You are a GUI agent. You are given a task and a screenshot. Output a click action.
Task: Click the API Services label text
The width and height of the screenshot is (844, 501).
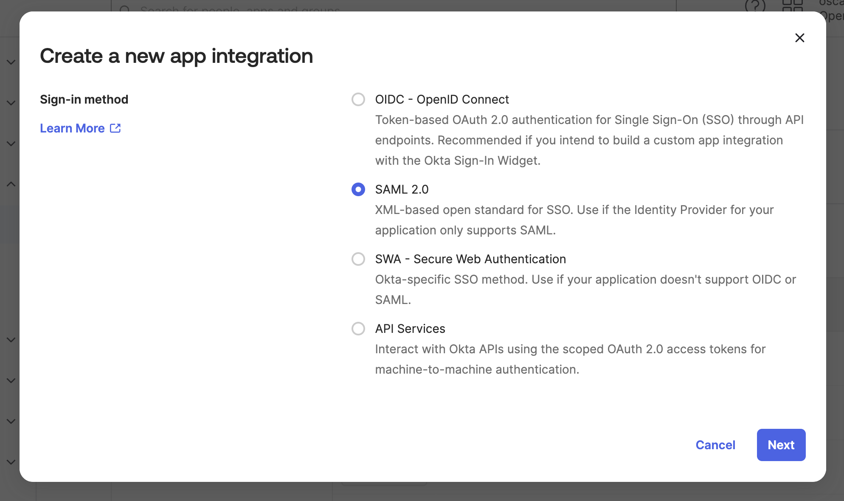[x=410, y=329]
